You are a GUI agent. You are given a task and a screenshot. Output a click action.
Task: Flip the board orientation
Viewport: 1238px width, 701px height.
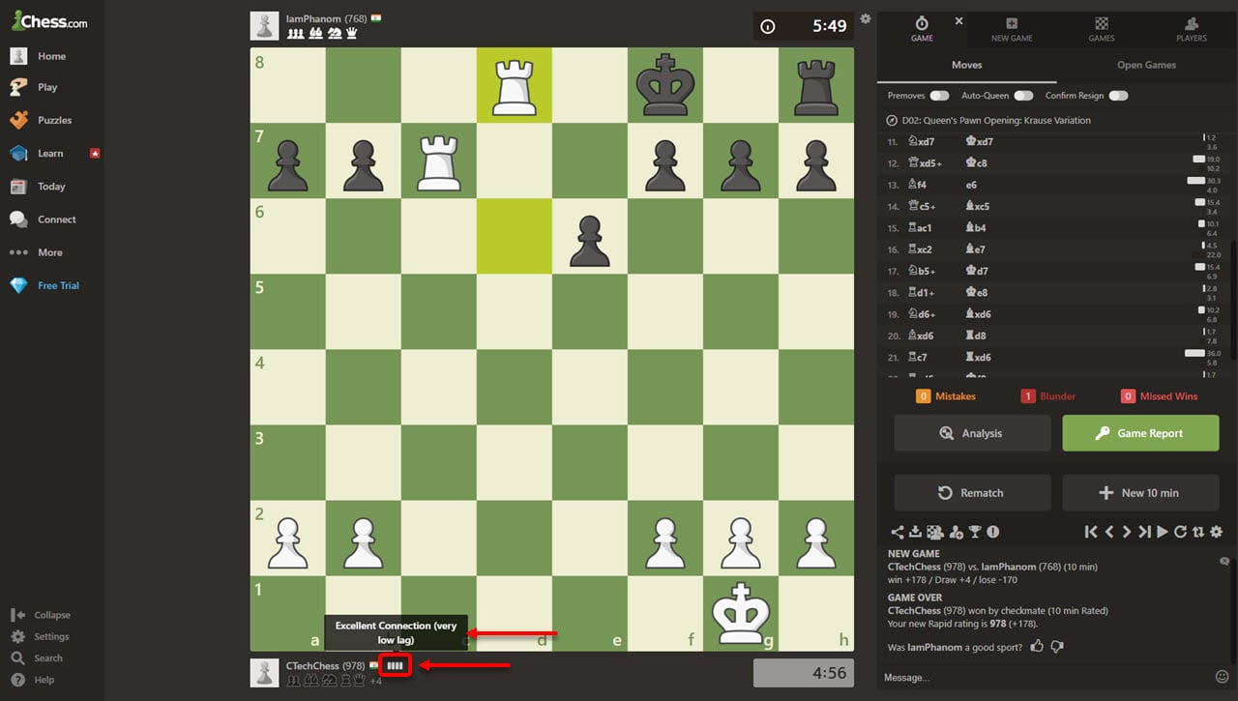pos(1198,532)
